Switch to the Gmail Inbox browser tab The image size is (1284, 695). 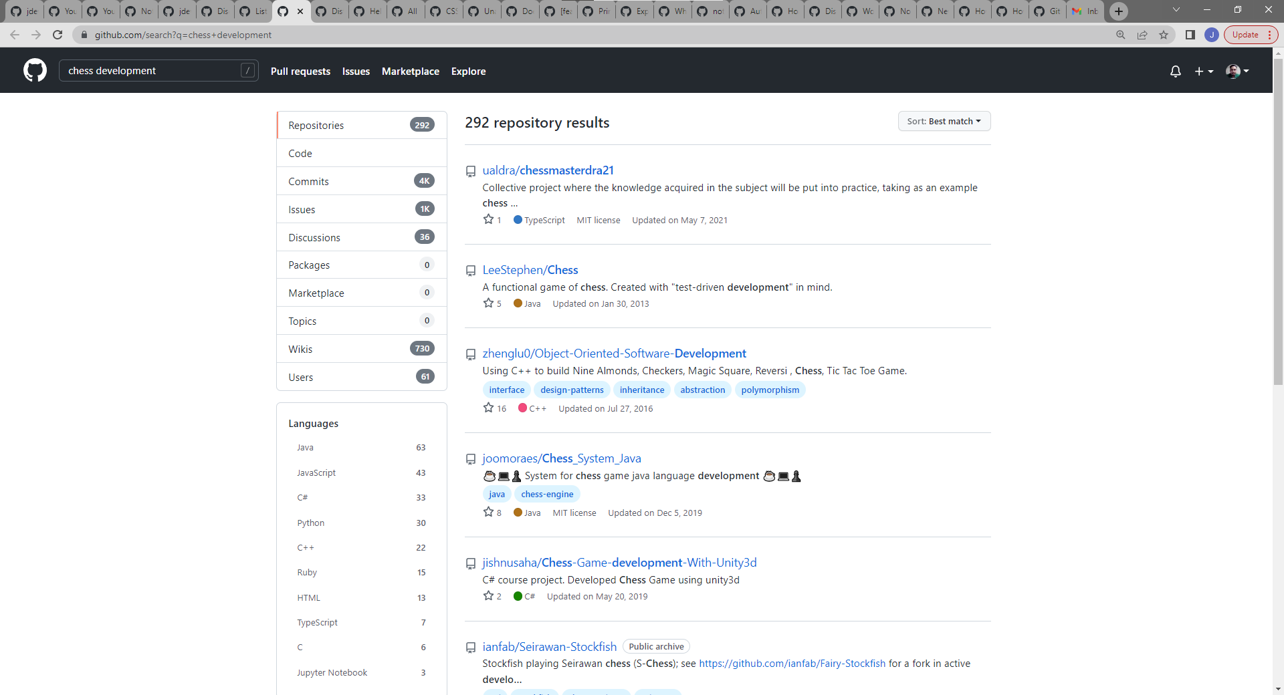[x=1085, y=11]
